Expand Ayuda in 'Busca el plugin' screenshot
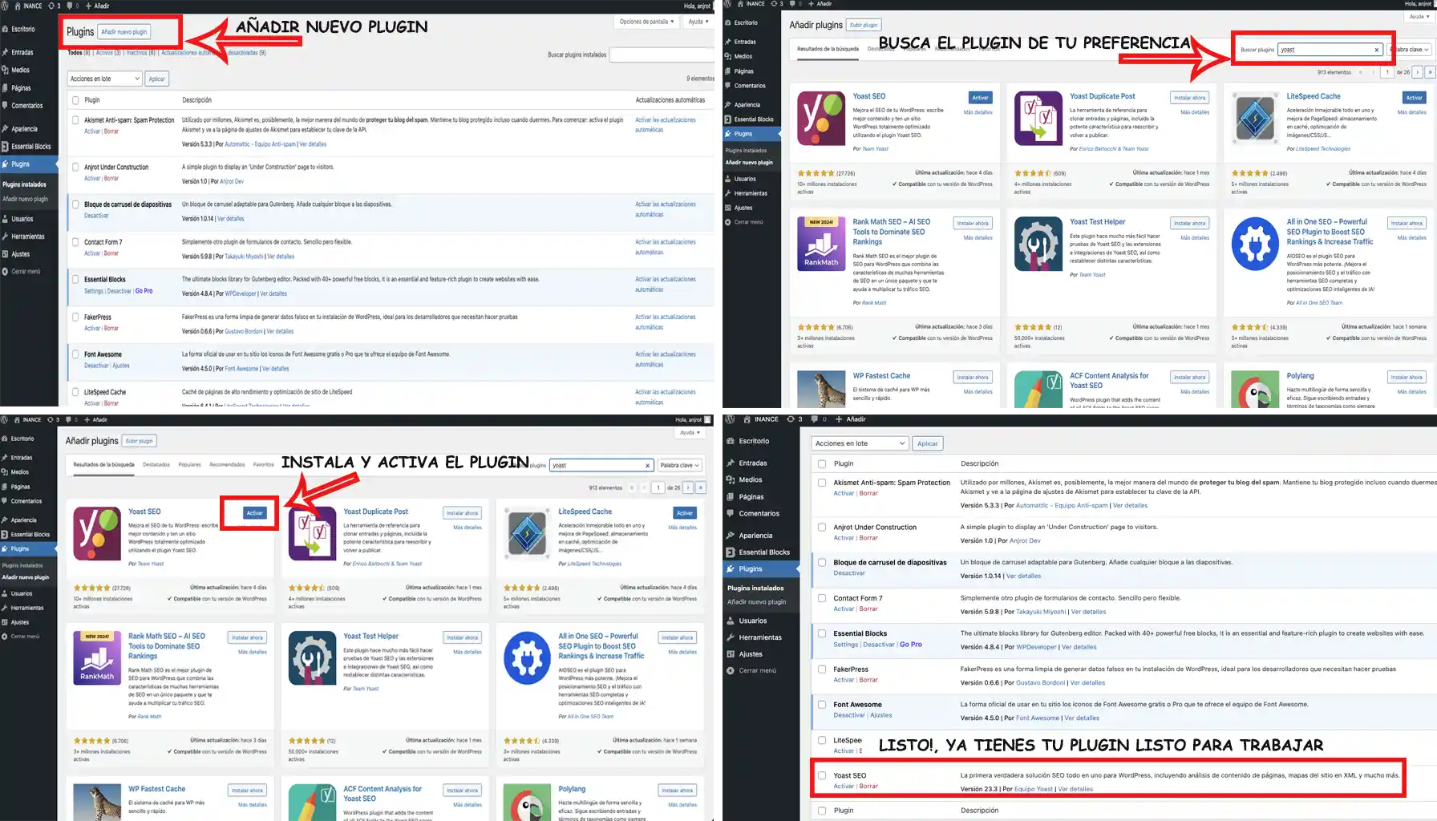 [1419, 16]
